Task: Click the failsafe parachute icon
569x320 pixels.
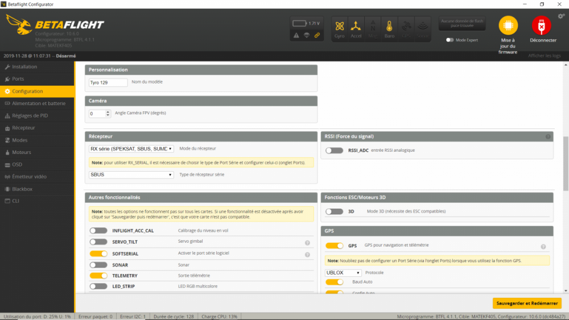Action: click(307, 35)
